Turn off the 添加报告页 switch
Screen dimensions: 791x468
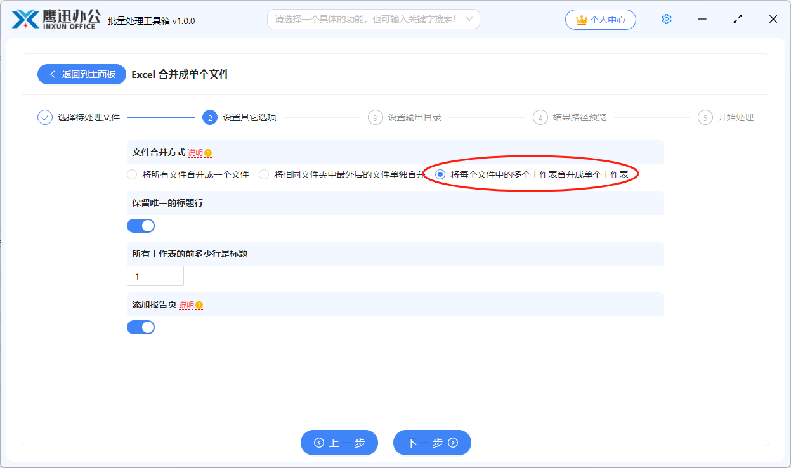[141, 327]
